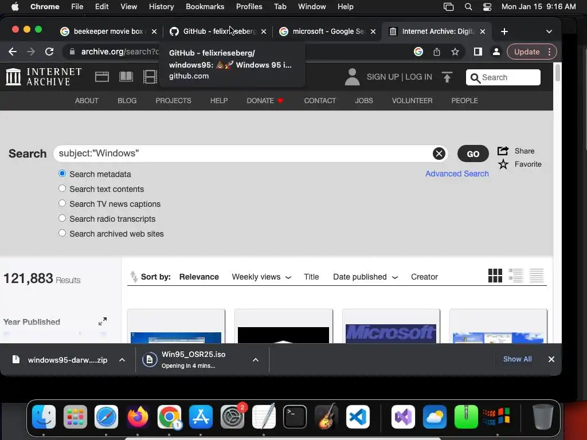The width and height of the screenshot is (587, 440).
Task: Click Google icon in address bar
Action: coord(418,52)
